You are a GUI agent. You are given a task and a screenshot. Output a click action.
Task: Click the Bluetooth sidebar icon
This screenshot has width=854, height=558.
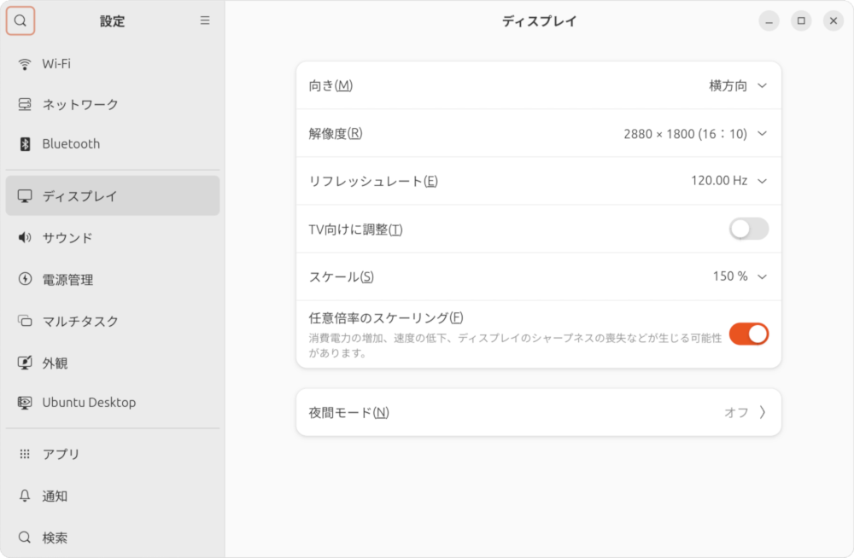click(23, 143)
